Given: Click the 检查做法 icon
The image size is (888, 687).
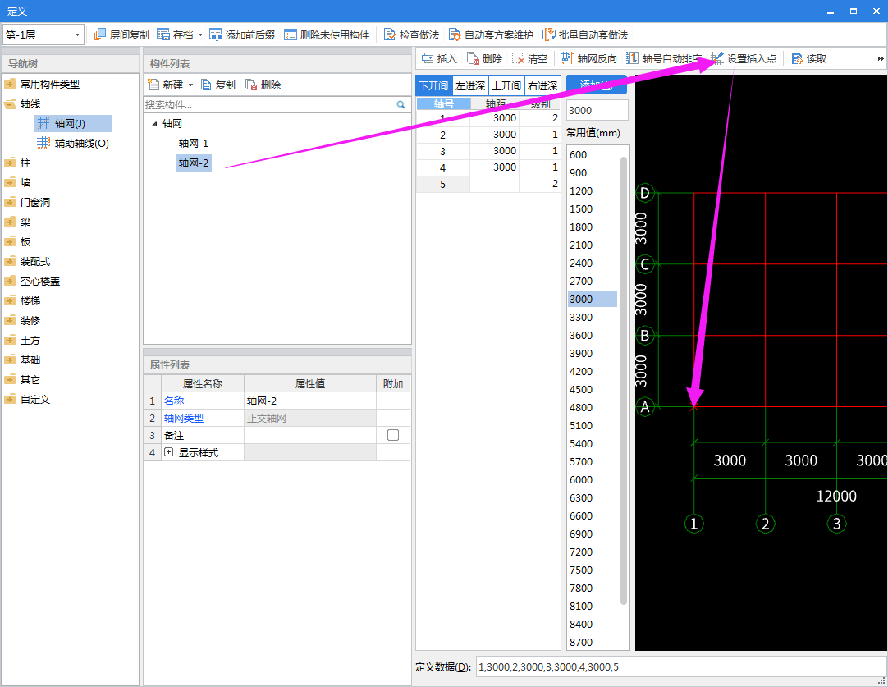Looking at the screenshot, I should 390,34.
